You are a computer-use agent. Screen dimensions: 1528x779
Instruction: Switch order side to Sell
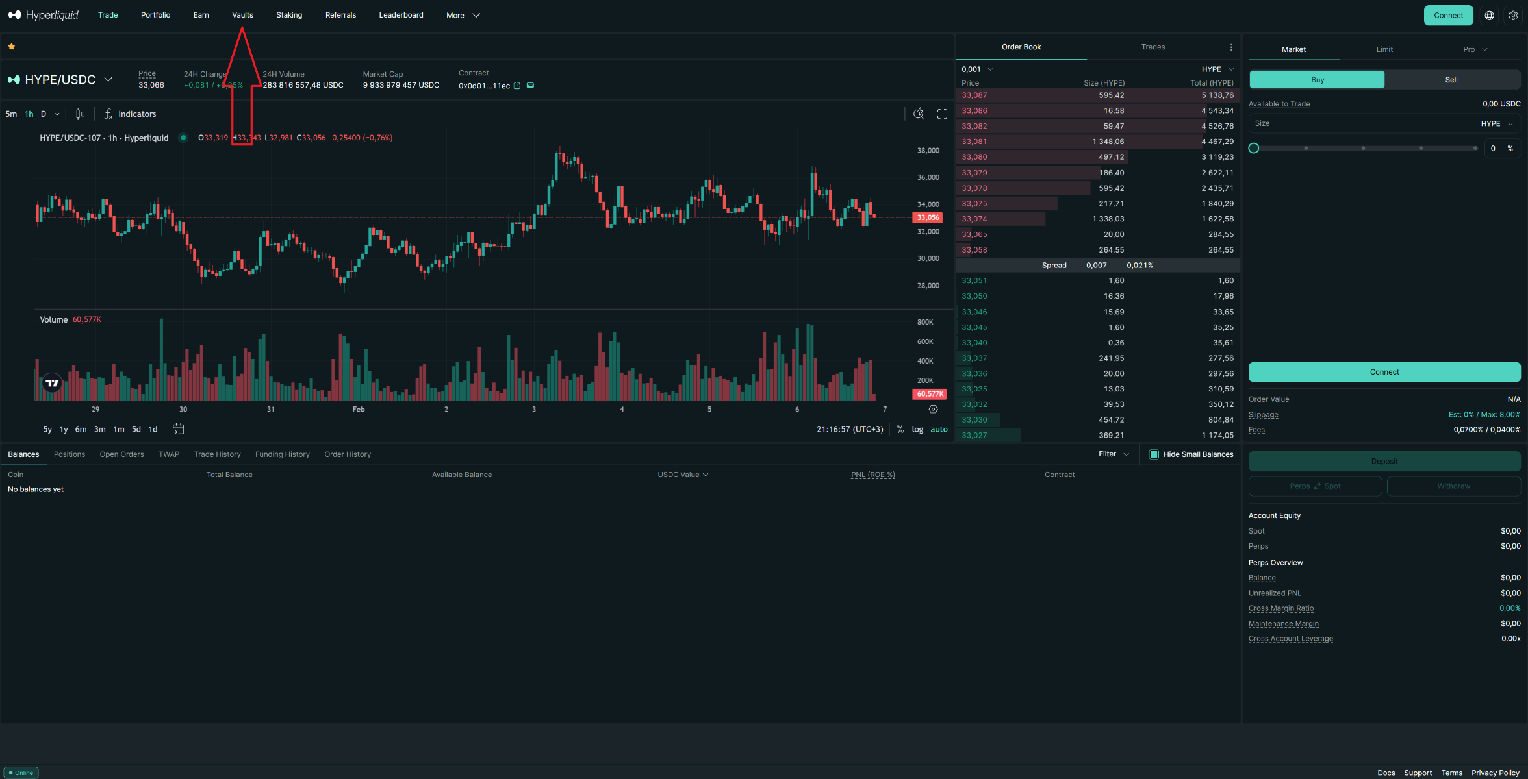tap(1451, 80)
